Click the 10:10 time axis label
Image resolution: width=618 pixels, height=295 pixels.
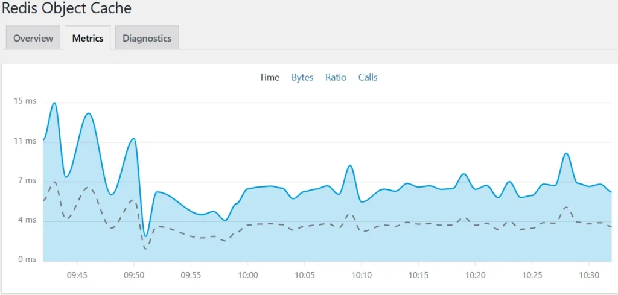[x=361, y=275]
